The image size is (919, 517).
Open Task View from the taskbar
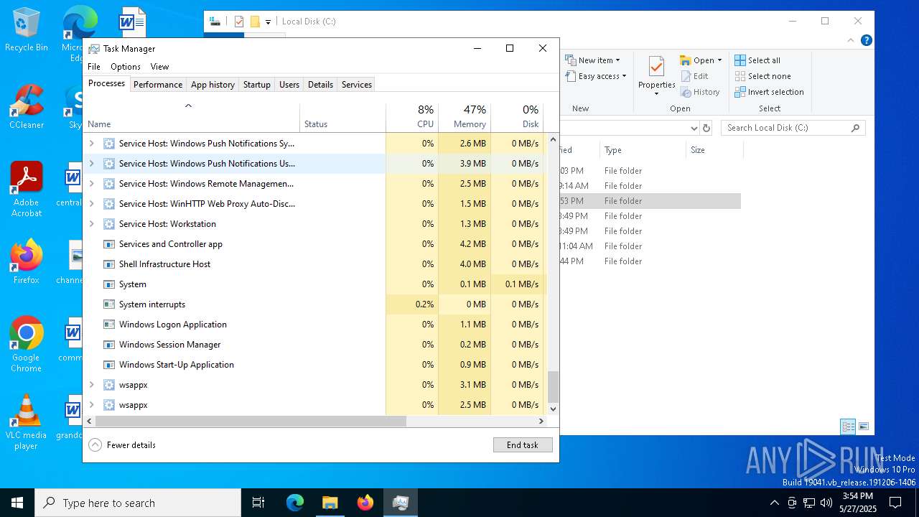[x=258, y=503]
